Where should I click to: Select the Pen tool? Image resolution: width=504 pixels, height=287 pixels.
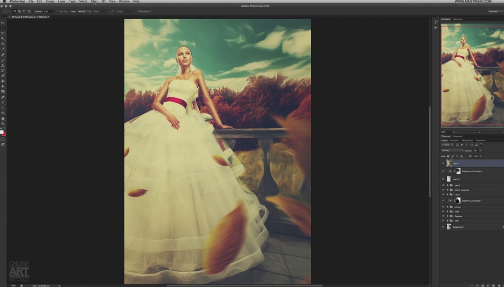3,97
